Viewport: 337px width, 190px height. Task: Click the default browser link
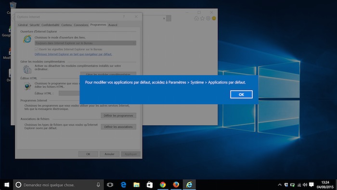pos(73,54)
